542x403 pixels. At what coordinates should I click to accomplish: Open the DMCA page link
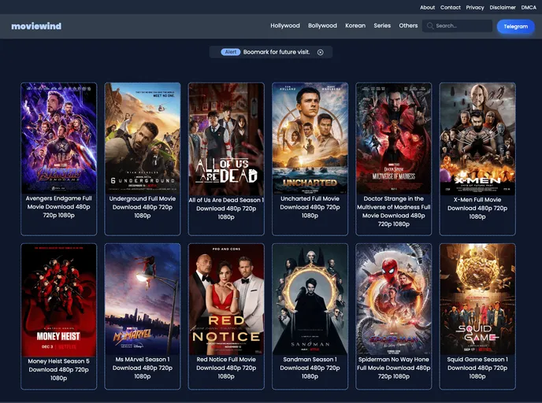(x=529, y=7)
